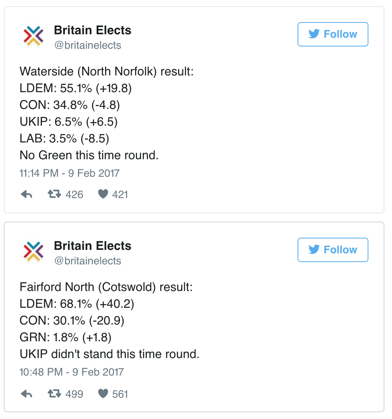
Task: View the 421 likes count
Action: (120, 195)
